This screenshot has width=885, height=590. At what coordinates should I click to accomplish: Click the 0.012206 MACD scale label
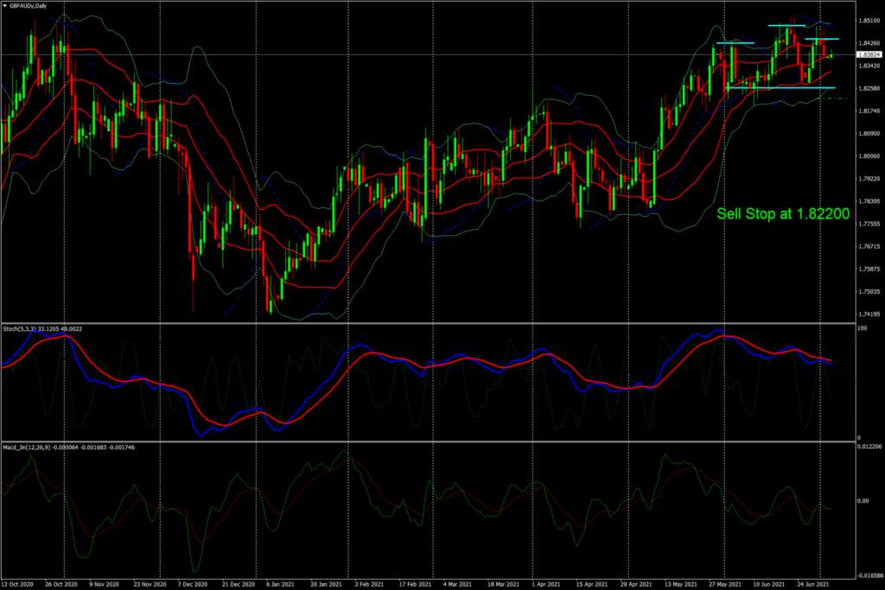pos(869,447)
